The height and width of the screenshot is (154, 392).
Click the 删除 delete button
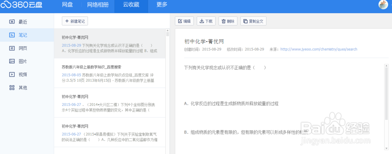pos(228,21)
